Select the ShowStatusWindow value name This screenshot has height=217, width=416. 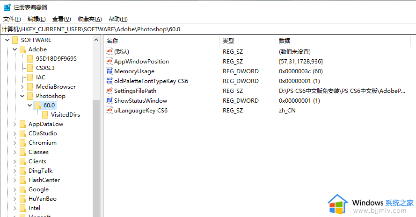pos(140,100)
